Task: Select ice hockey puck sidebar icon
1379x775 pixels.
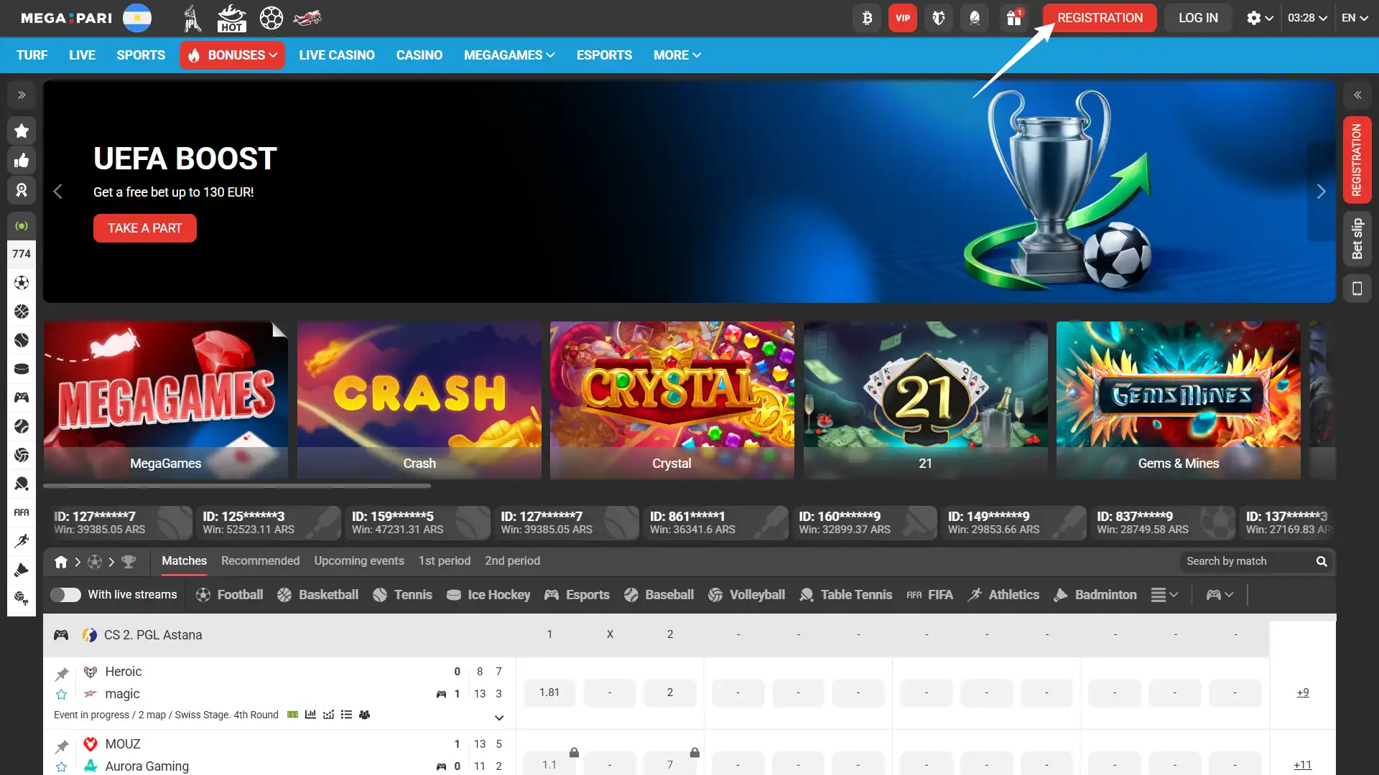Action: (x=22, y=369)
